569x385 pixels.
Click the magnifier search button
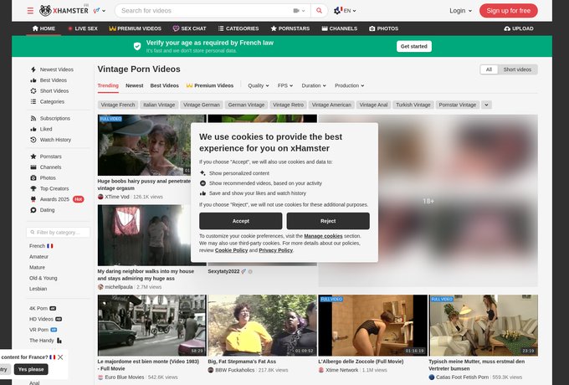coord(319,11)
